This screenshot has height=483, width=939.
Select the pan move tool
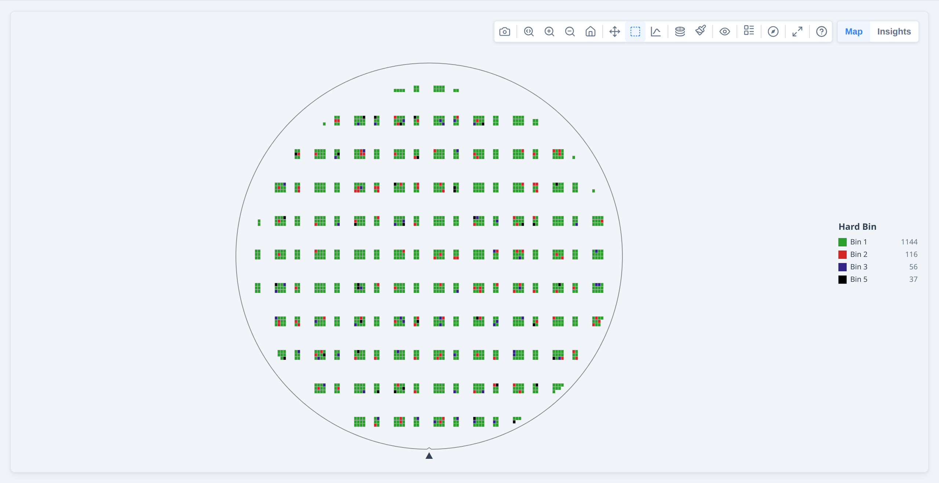[614, 32]
